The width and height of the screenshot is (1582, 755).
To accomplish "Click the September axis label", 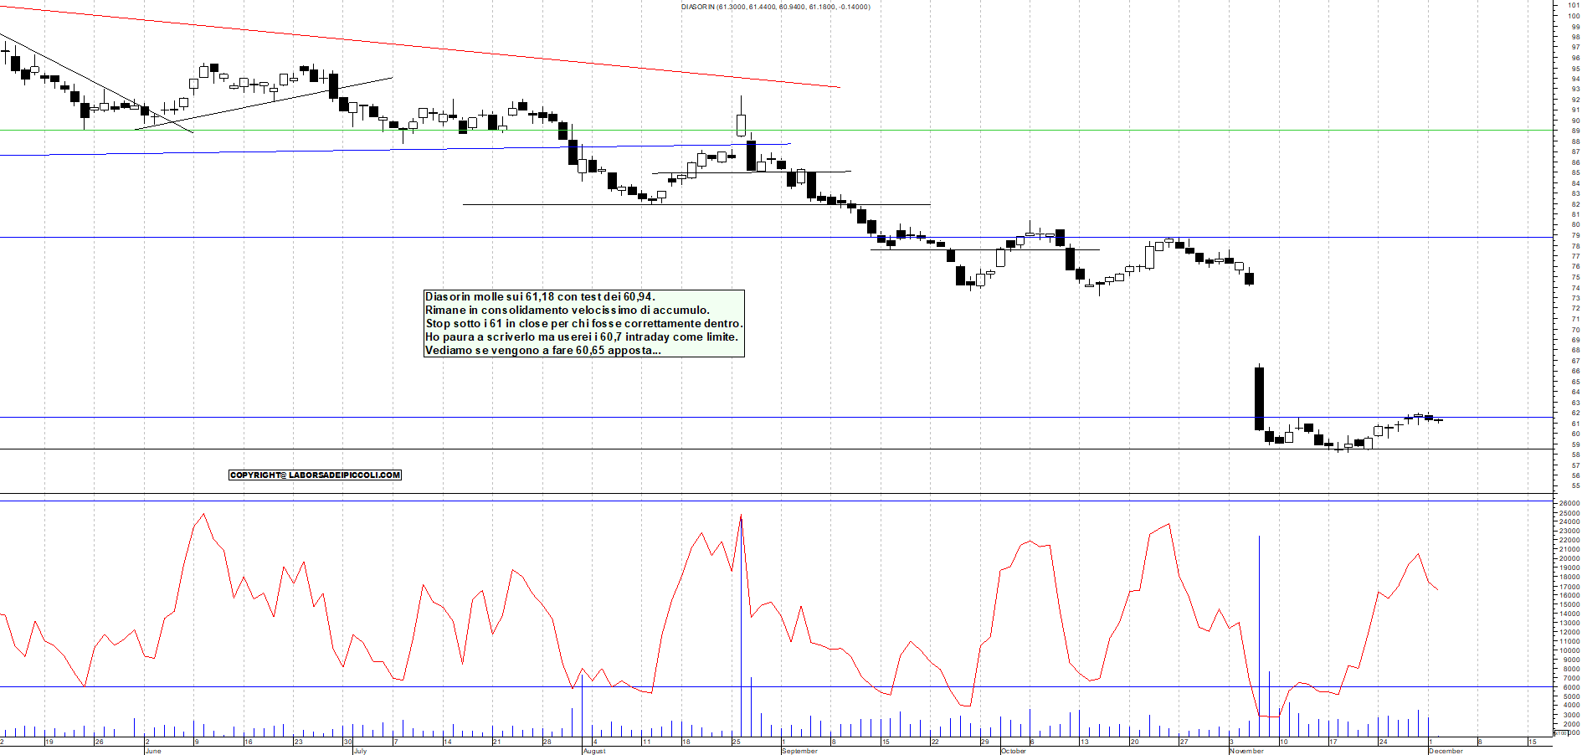I will (x=798, y=751).
